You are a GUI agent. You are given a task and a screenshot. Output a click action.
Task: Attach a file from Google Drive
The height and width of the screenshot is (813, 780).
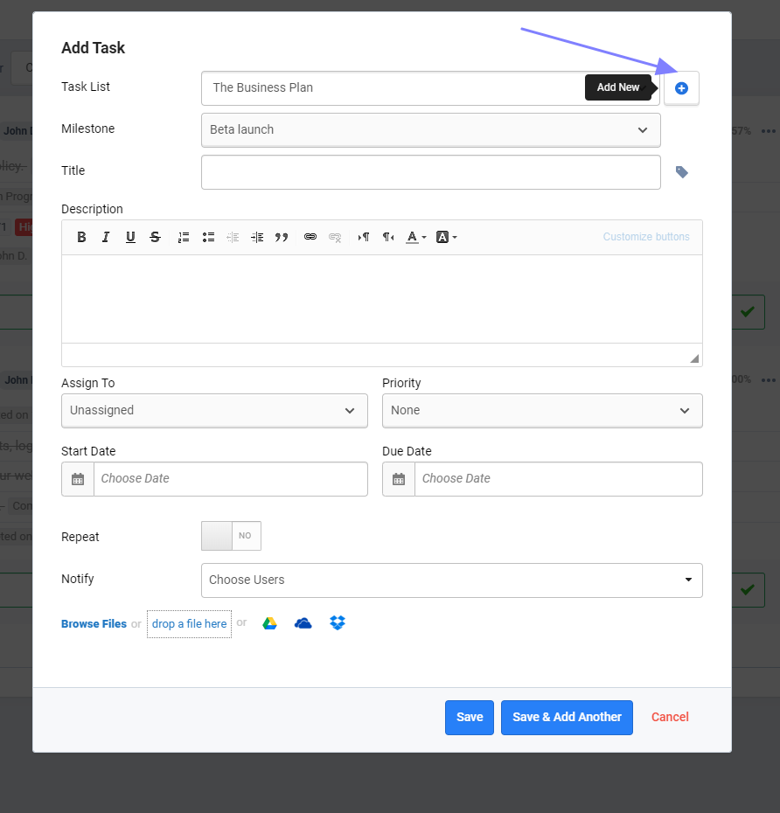[269, 623]
